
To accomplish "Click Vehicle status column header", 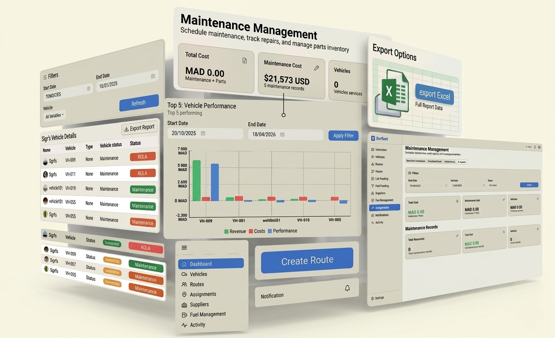I will (x=111, y=145).
